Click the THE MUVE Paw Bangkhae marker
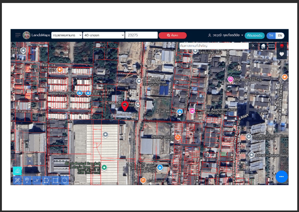299x212 pixels. [139, 81]
